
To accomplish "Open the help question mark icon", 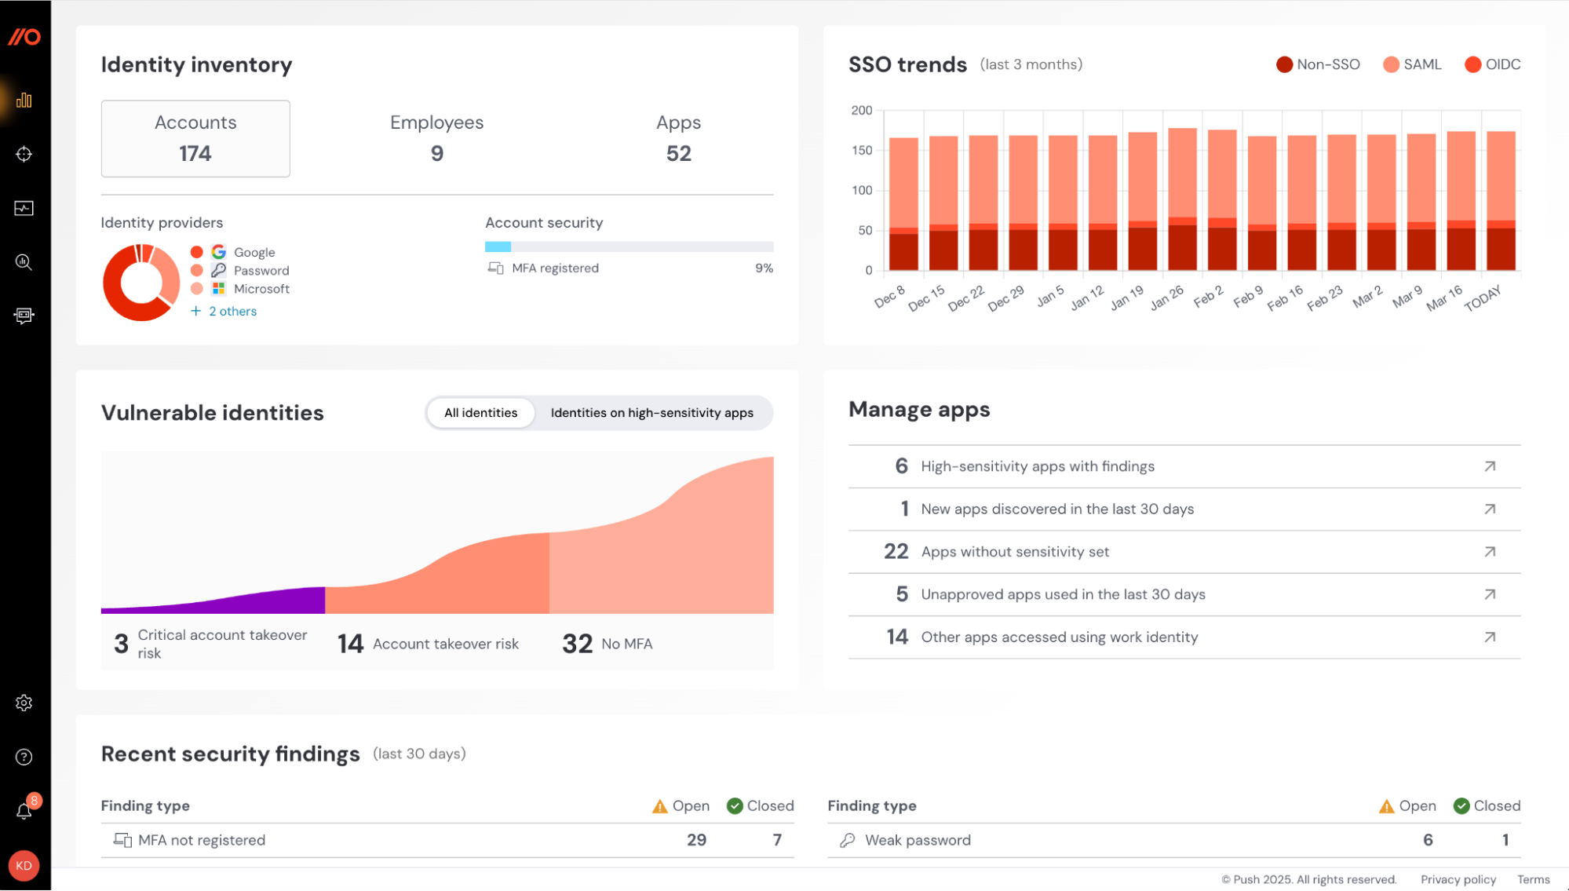I will point(24,757).
